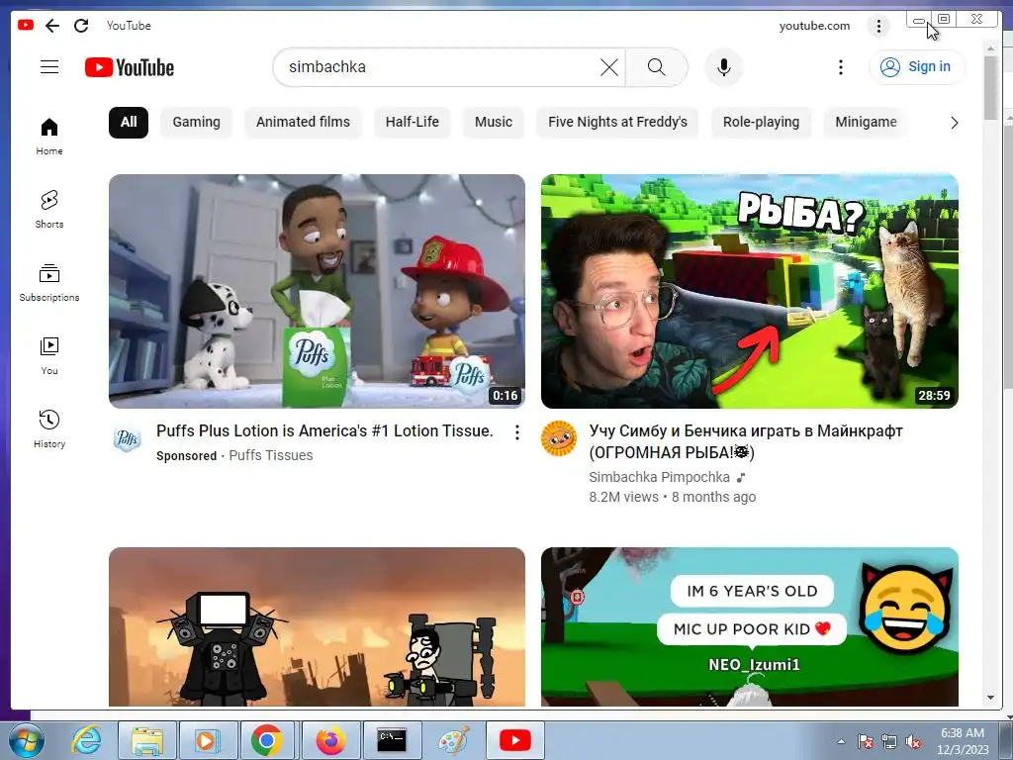Launch Internet Explorer from taskbar

pos(85,740)
